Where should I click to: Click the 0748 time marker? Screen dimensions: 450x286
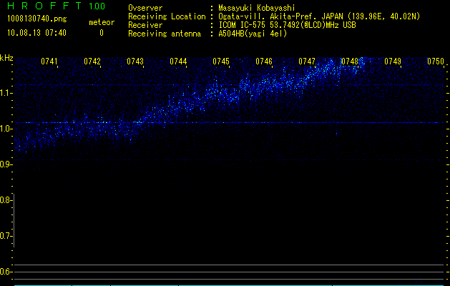point(350,61)
